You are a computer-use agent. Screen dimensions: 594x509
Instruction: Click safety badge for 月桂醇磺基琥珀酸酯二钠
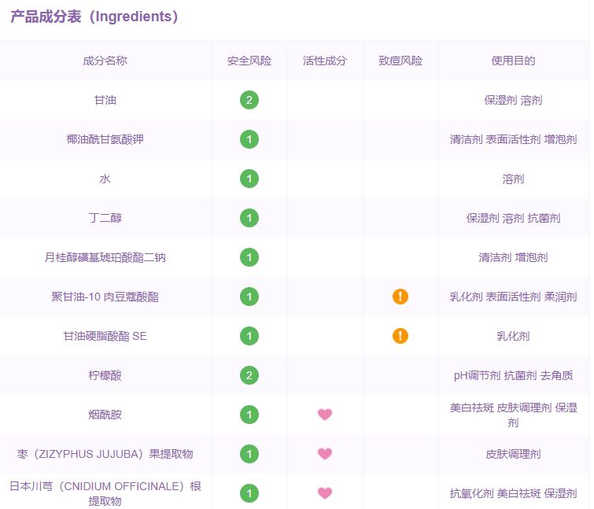point(249,257)
